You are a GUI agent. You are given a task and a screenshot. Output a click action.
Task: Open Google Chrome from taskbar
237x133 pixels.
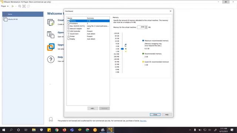[x=57, y=130]
